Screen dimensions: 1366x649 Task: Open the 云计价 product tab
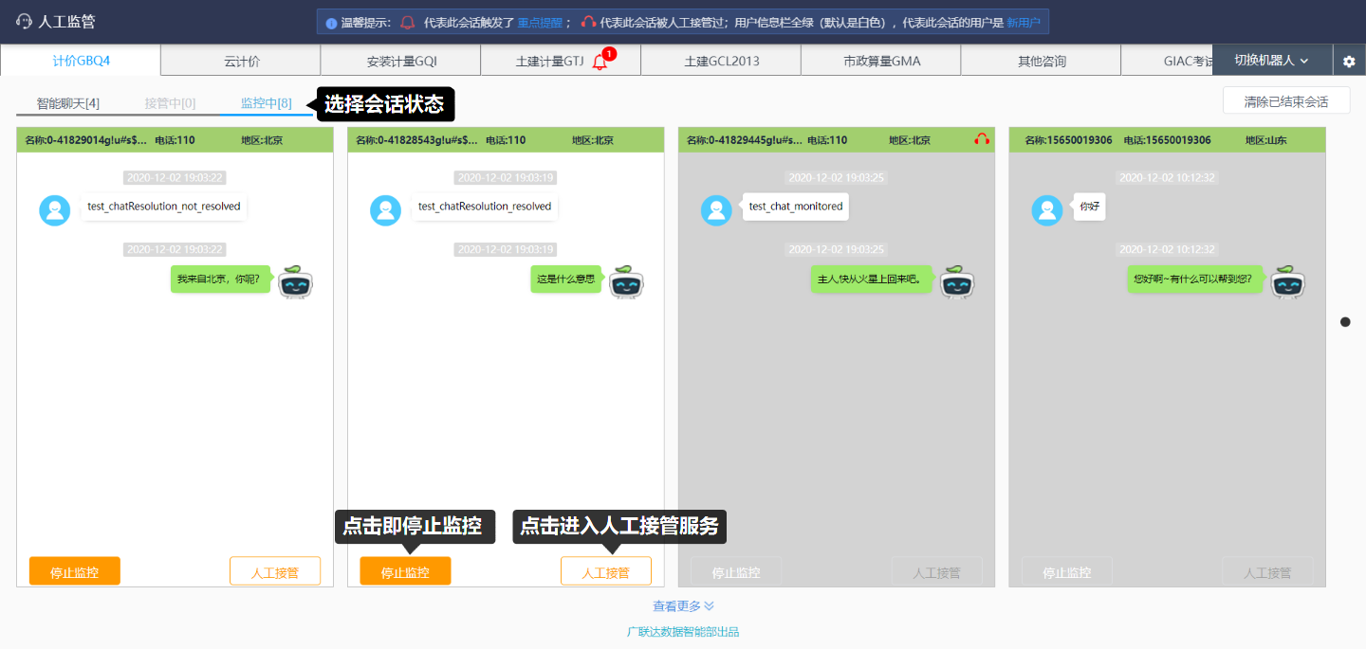(x=241, y=62)
